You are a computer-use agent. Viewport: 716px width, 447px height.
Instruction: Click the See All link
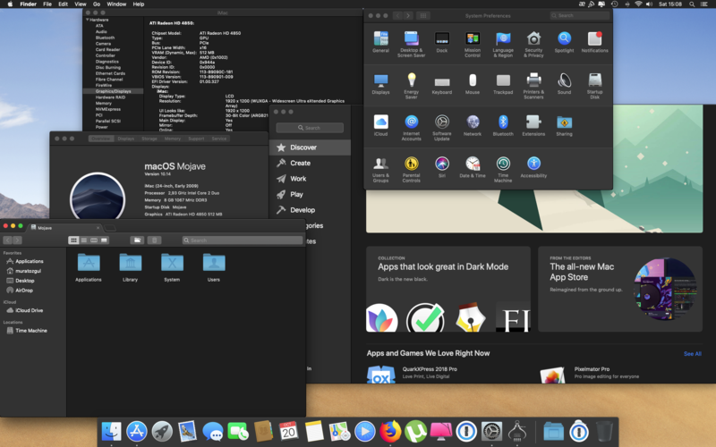click(x=692, y=354)
